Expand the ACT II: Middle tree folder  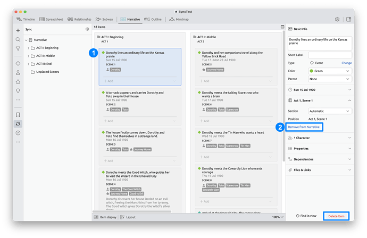[x=28, y=56]
